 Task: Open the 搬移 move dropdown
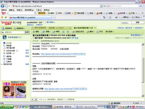tap(94, 32)
